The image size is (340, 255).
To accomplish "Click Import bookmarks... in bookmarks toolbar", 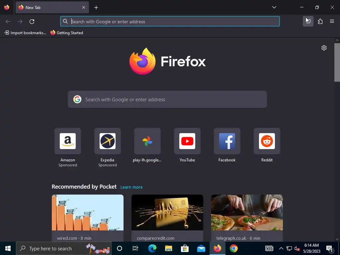I will (x=25, y=33).
